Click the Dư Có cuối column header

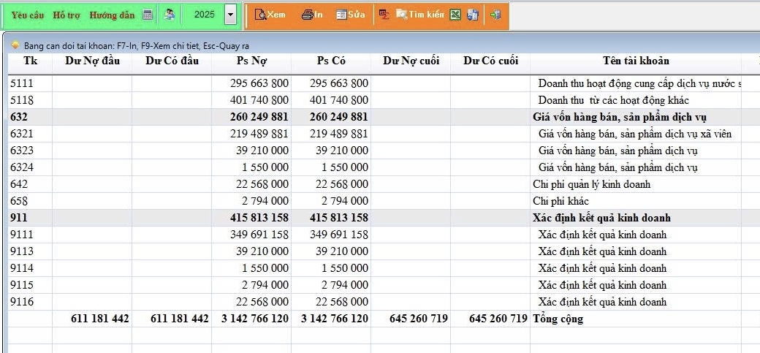click(x=490, y=61)
